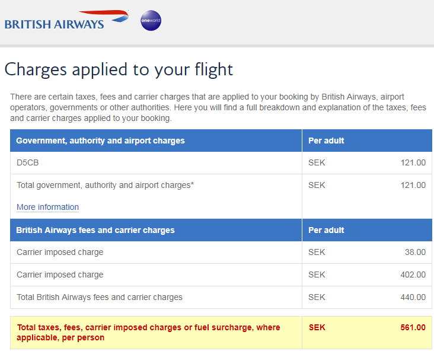Click the 440.00 total carrier charges amount
The width and height of the screenshot is (434, 351).
tap(413, 297)
